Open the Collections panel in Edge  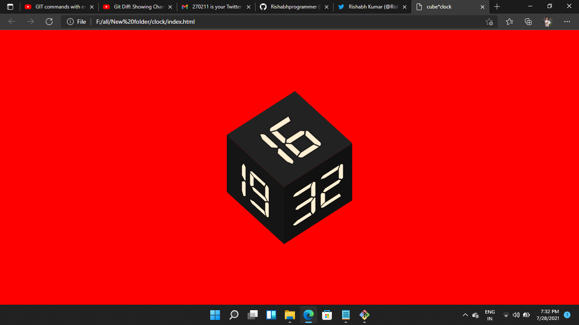528,21
